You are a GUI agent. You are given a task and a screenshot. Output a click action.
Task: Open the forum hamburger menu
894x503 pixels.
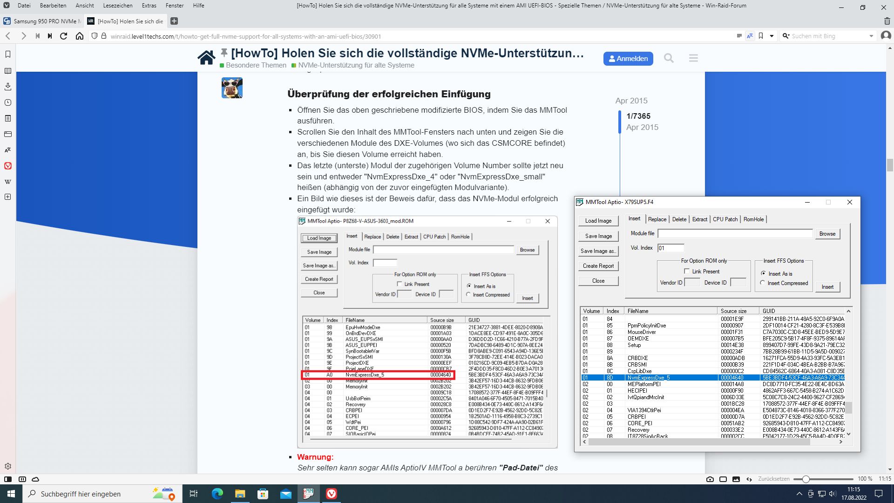pos(693,58)
